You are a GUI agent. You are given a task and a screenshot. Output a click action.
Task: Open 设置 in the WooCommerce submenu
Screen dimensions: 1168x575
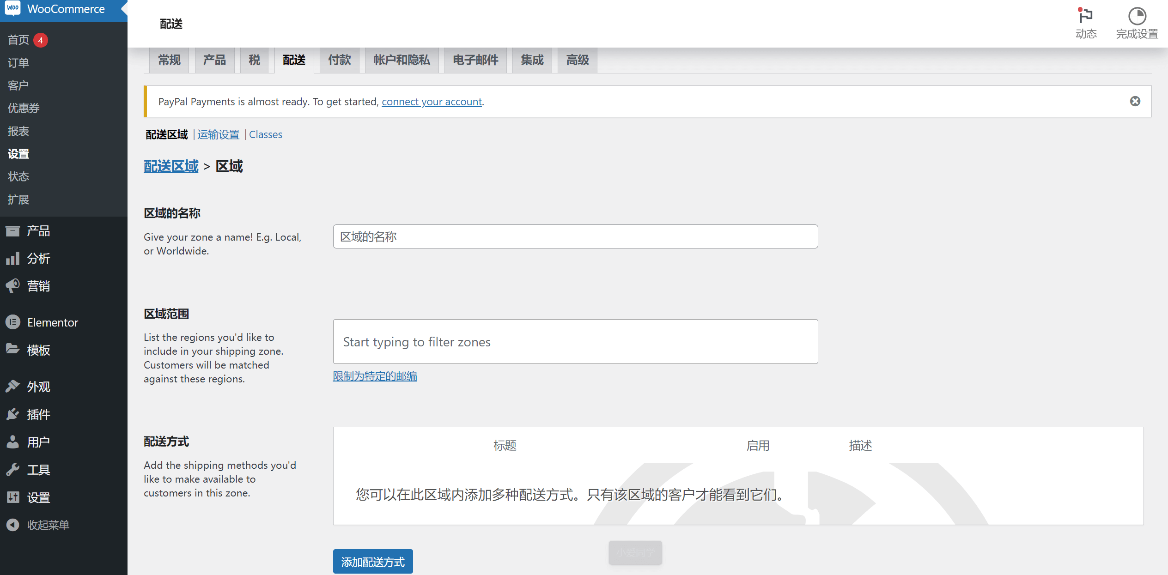pos(18,154)
